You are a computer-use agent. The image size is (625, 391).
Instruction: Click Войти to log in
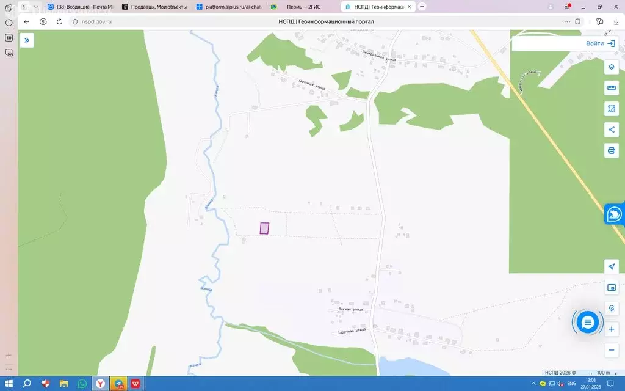pos(602,43)
